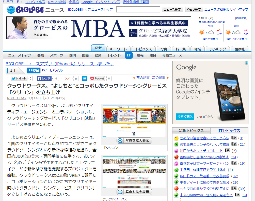Open the クラウドワークス screenshot thumbnail

coord(134,172)
